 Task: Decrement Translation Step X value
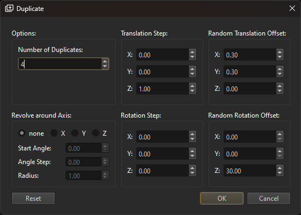coord(192,57)
